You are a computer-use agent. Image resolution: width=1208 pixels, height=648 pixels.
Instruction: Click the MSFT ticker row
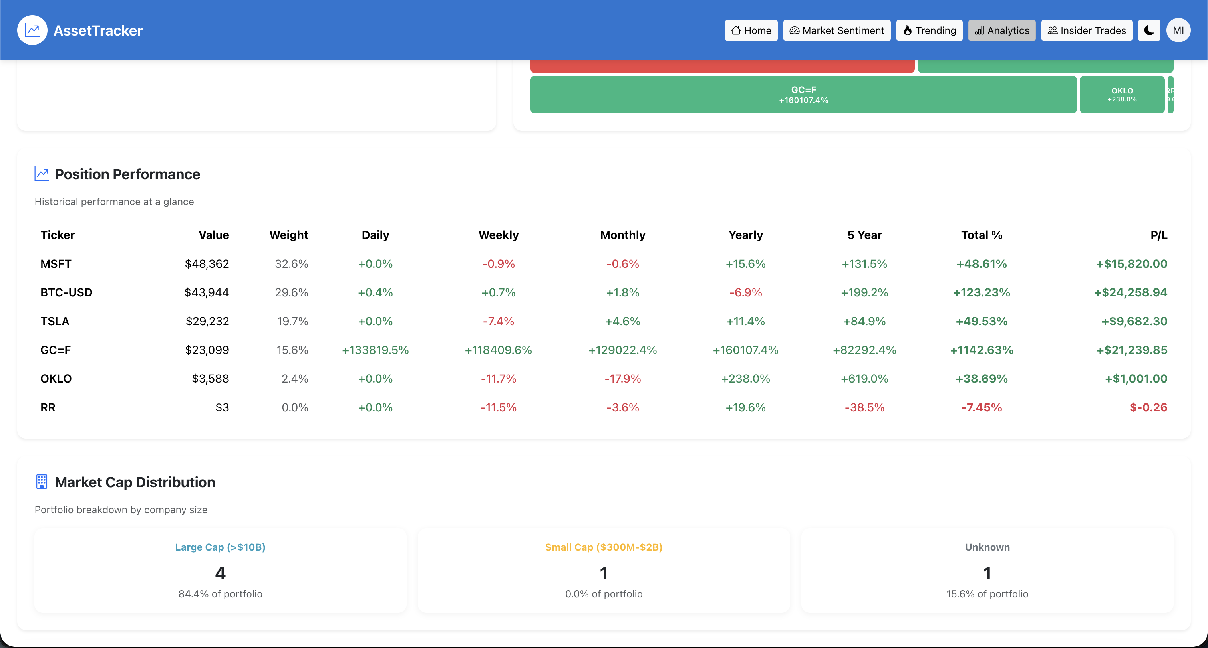click(56, 263)
